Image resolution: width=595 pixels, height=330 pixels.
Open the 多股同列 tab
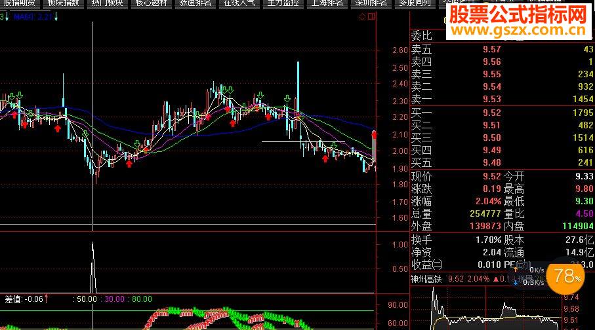point(415,3)
